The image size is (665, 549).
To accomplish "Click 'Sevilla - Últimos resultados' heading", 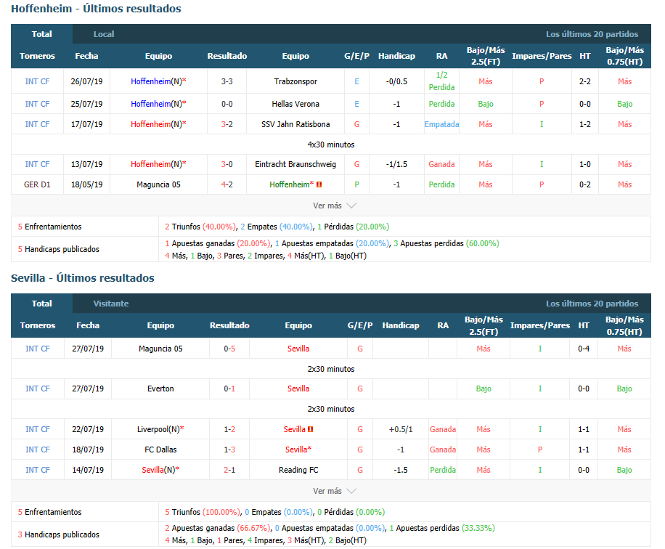I will click(x=83, y=278).
